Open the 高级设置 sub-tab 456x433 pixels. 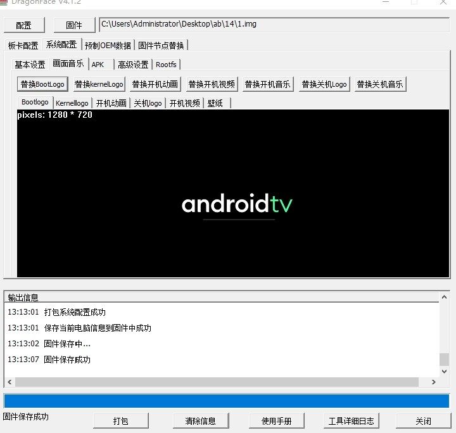[133, 65]
